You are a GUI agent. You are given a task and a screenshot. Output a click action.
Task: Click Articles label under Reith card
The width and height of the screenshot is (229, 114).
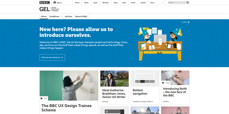tap(166, 102)
